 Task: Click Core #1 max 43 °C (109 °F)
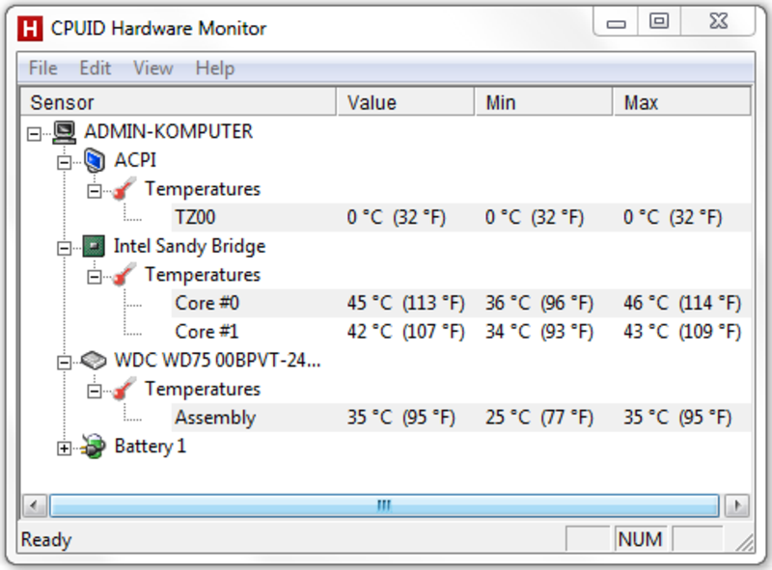tap(682, 332)
